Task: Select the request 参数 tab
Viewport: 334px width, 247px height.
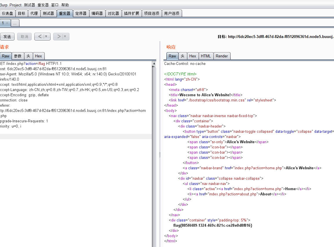Action: click(x=18, y=56)
